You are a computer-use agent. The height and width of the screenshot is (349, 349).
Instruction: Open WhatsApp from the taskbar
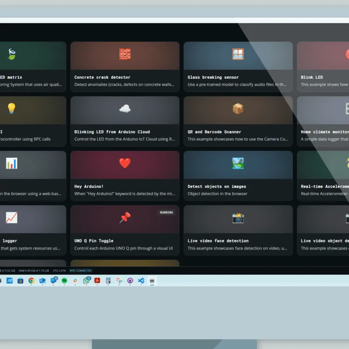[87, 280]
